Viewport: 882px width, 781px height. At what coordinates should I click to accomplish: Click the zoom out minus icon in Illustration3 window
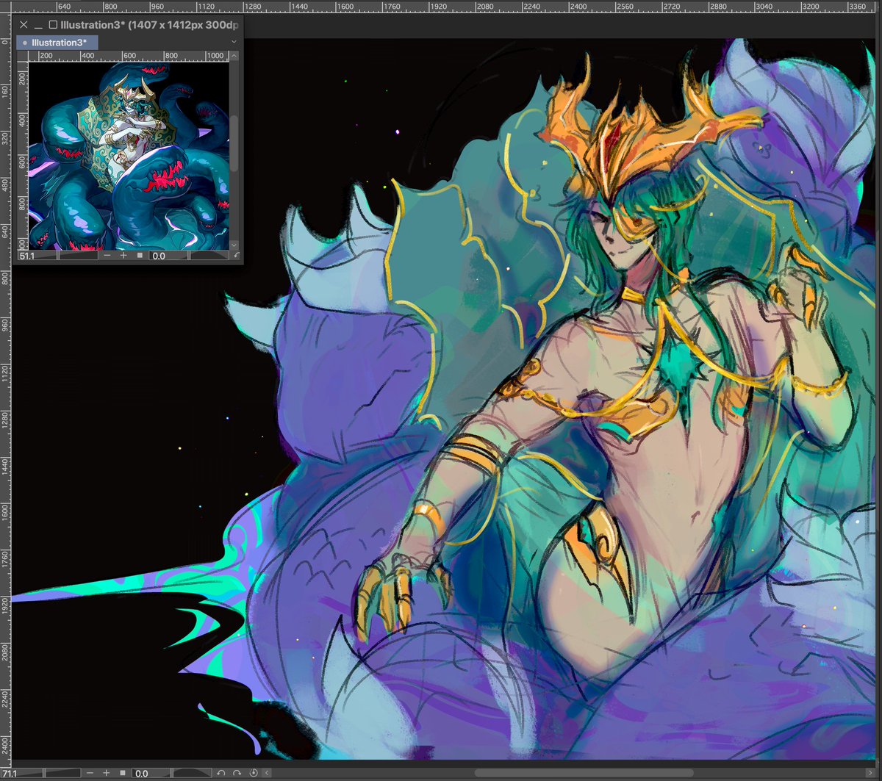[x=107, y=256]
